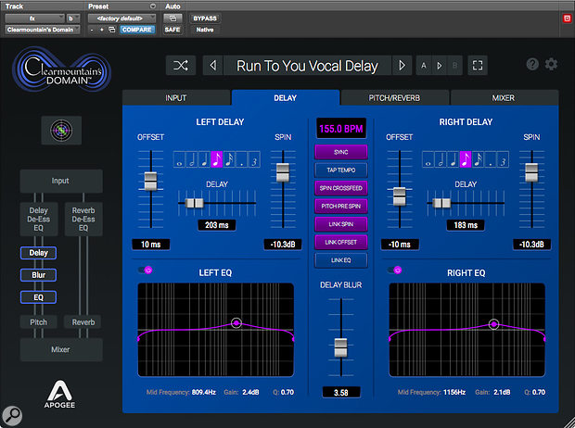Select dotted note modifier in Right Delay
The height and width of the screenshot is (428, 575).
point(491,159)
